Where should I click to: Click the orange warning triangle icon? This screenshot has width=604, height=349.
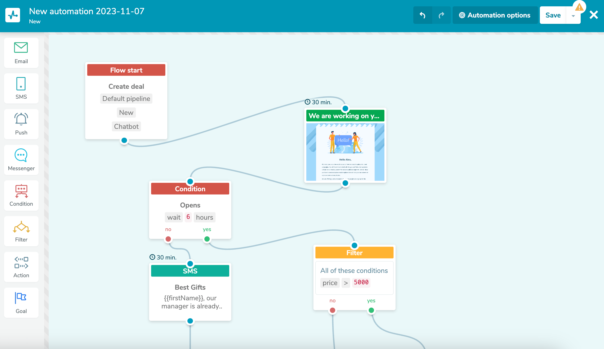click(x=579, y=7)
